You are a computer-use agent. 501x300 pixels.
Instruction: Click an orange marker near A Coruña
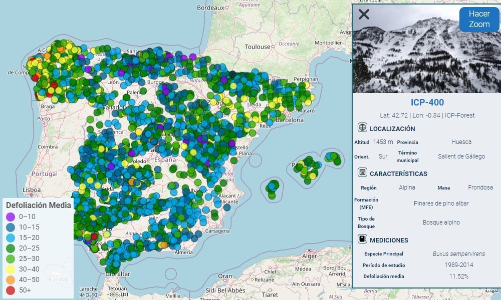[60, 50]
